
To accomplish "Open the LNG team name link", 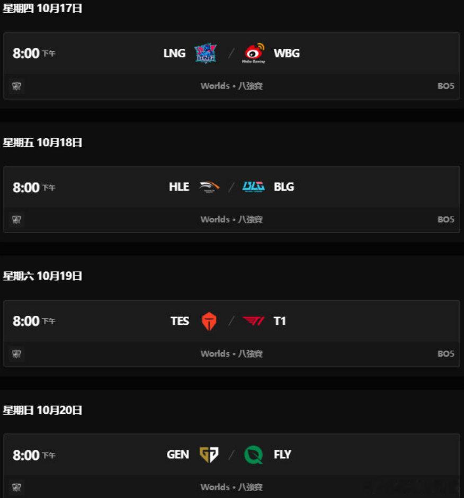I will [x=174, y=53].
